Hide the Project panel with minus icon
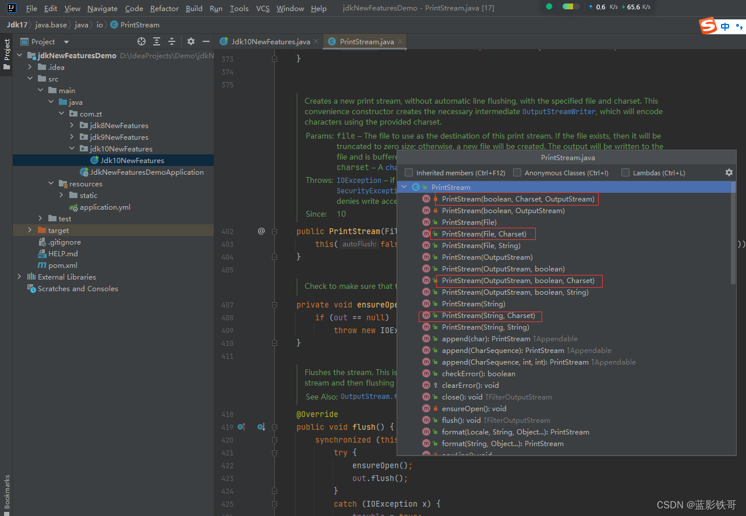This screenshot has width=746, height=516. tap(205, 41)
